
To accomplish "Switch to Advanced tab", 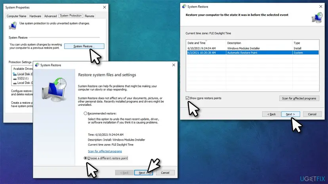I will (x=50, y=16).
